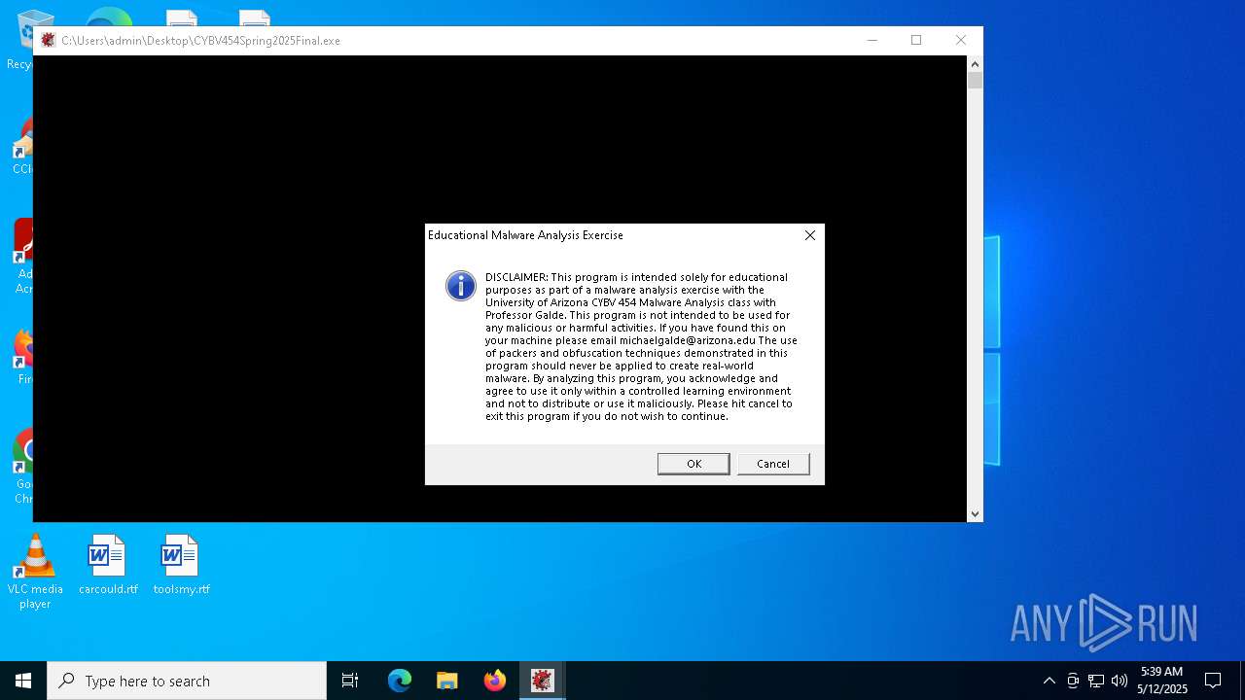Viewport: 1245px width, 700px height.
Task: Click Cancel to exit the program
Action: pyautogui.click(x=773, y=464)
